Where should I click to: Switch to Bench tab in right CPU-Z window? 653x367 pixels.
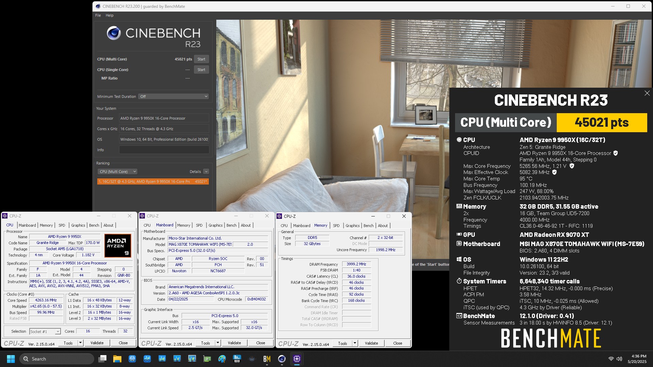pos(368,226)
